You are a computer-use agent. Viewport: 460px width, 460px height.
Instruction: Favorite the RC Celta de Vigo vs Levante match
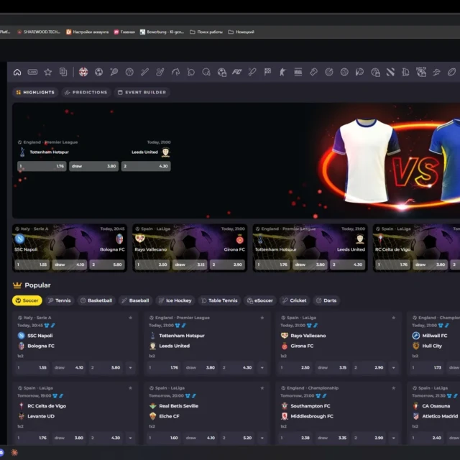[x=131, y=388]
